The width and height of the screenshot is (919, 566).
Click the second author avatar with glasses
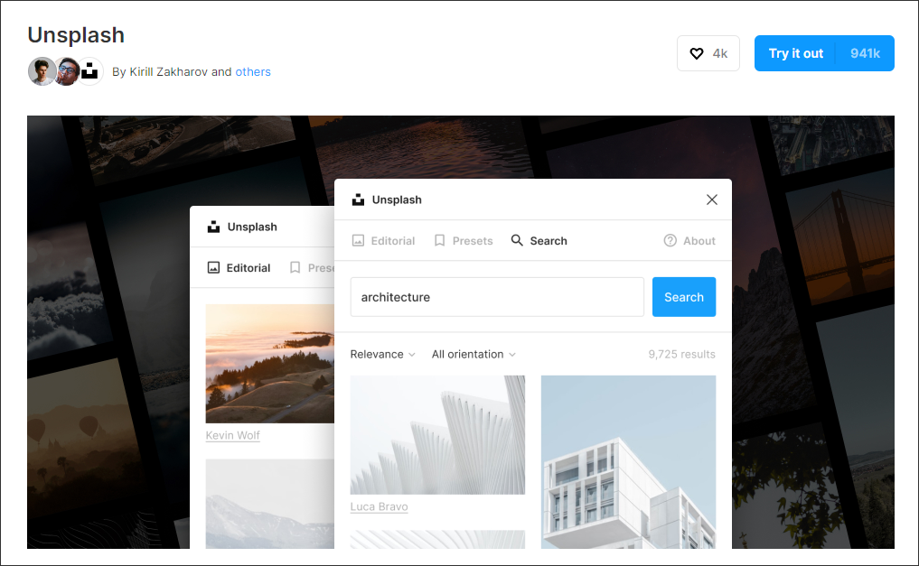pyautogui.click(x=67, y=71)
